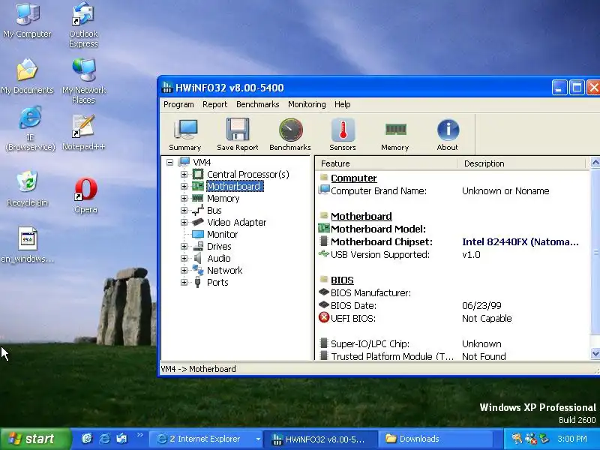Select the Bus tree node
Viewport: 600px width, 450px height.
pos(214,211)
